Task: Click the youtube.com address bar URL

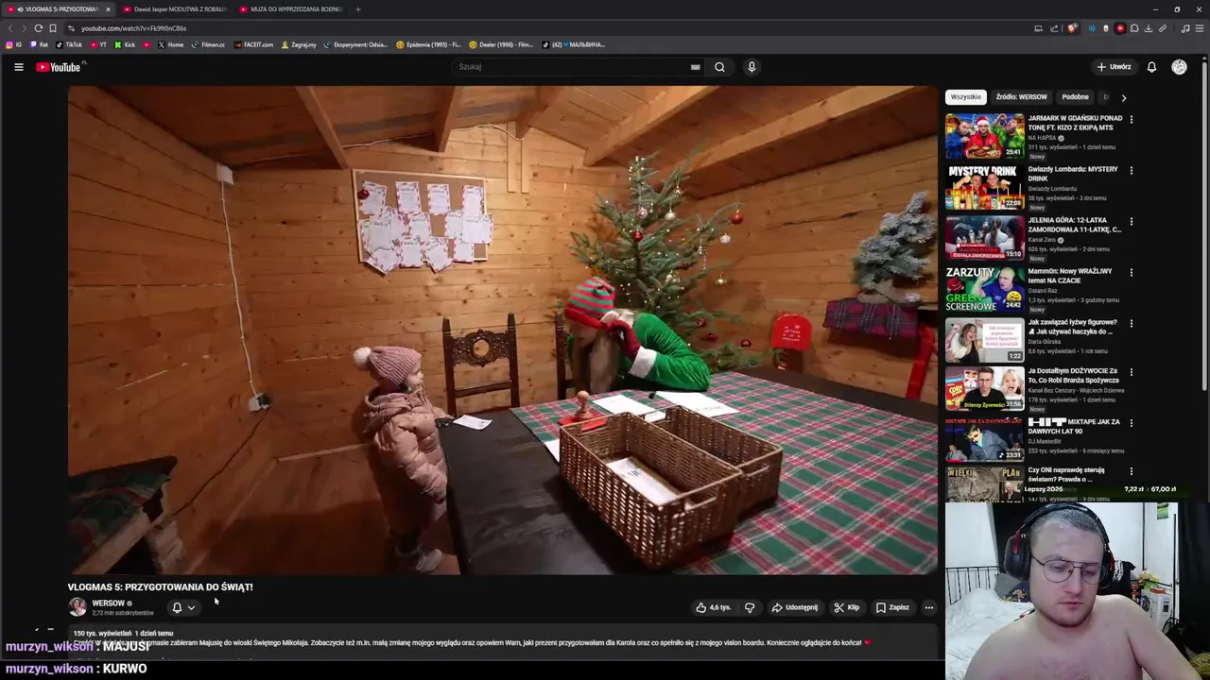Action: tap(133, 28)
